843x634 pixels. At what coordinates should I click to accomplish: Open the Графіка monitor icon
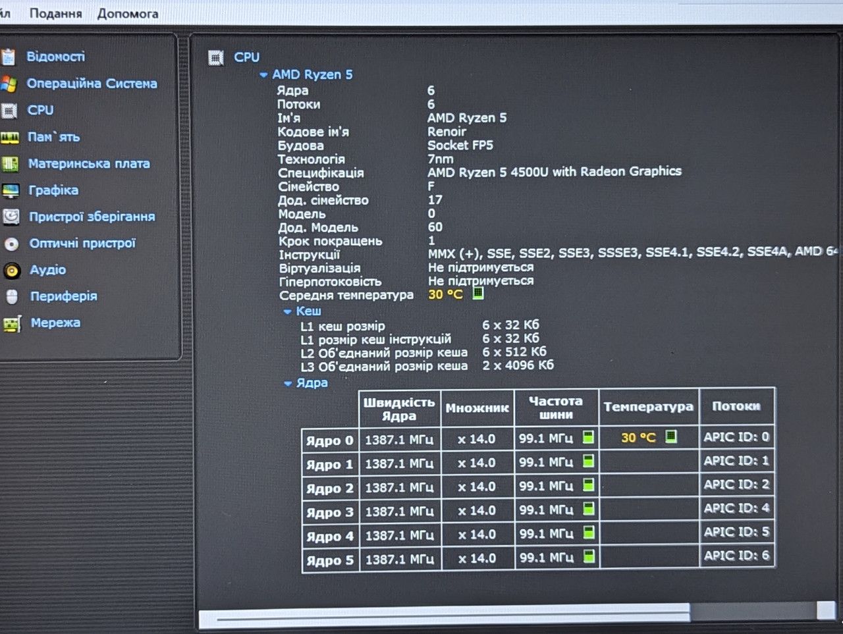tap(11, 191)
